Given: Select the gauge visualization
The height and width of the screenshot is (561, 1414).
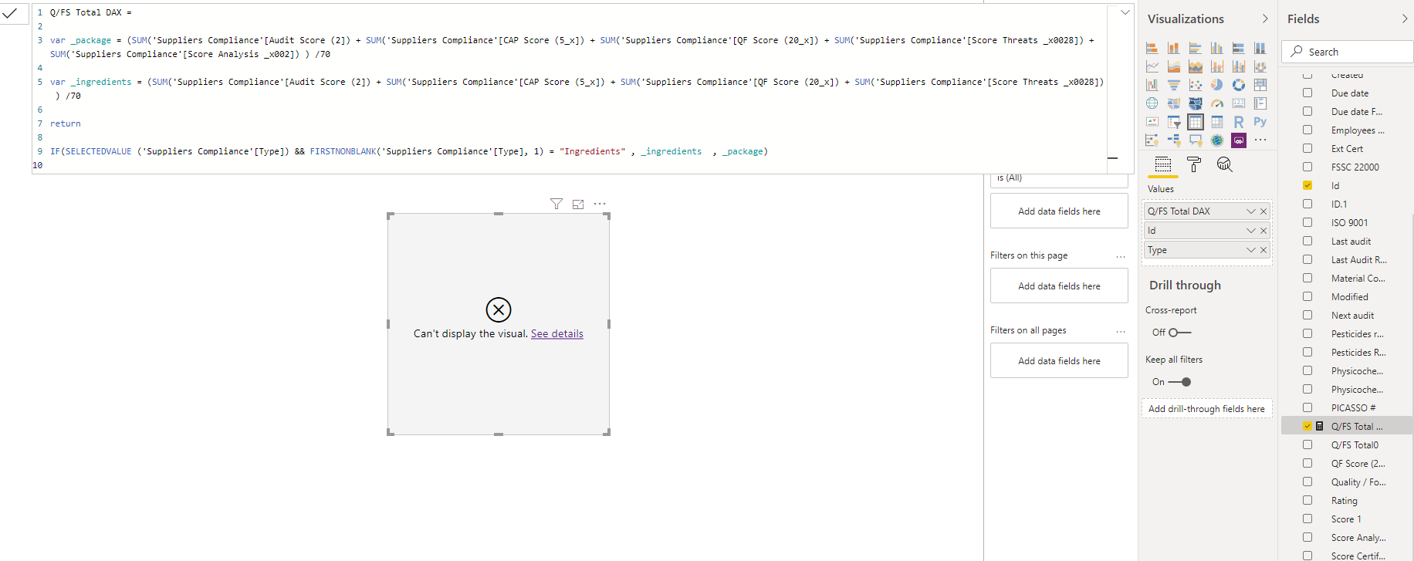Looking at the screenshot, I should 1216,103.
